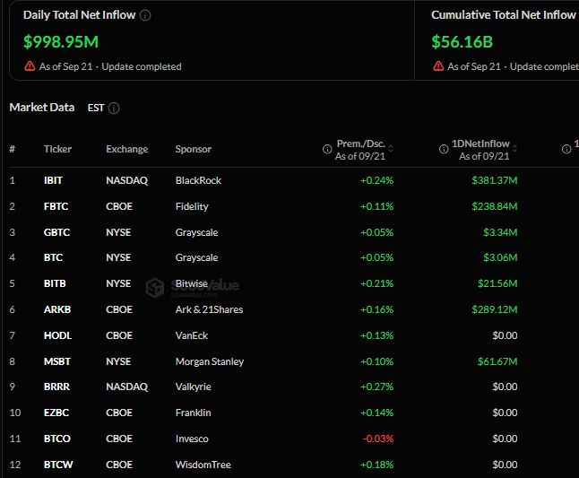The image size is (579, 478).
Task: Click info icon before Prem./Dsc. column header
Action: pyautogui.click(x=327, y=149)
